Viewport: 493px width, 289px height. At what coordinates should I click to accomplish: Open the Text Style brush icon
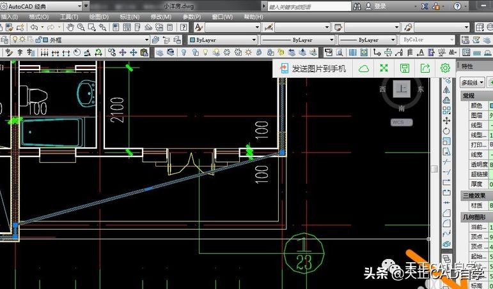point(198,27)
